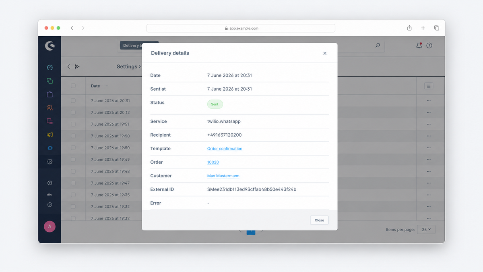Image resolution: width=483 pixels, height=272 pixels.
Task: Toggle the select-all checkbox in table header
Action: tap(73, 86)
